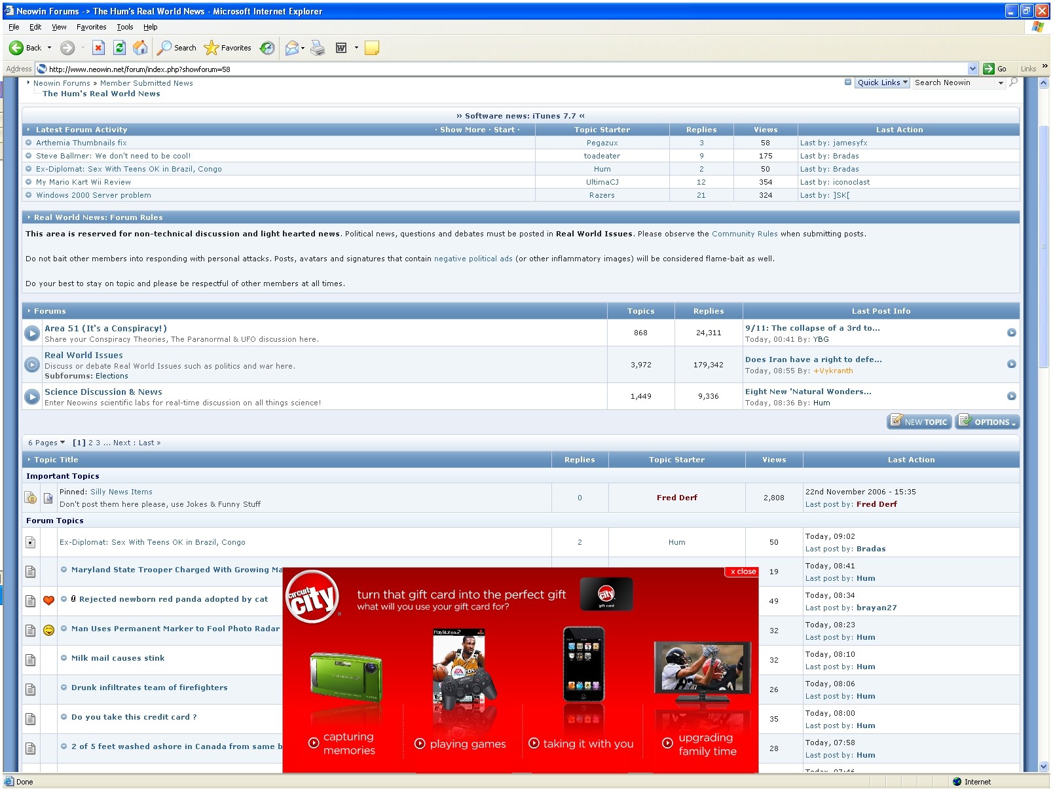Collapse the Real World News Forum Rules
1053x791 pixels.
[29, 217]
